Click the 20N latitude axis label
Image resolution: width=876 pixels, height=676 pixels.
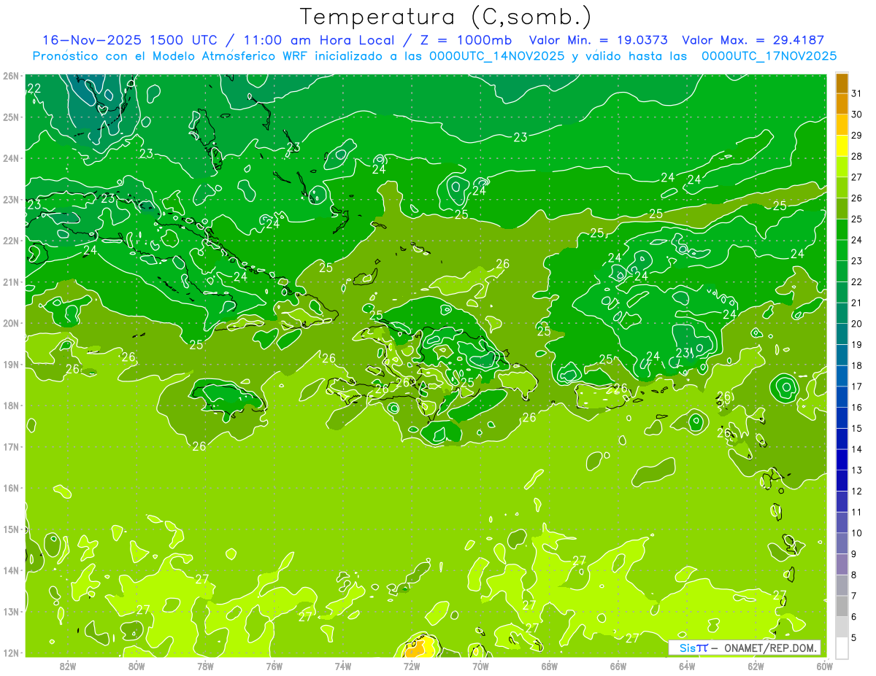click(10, 323)
